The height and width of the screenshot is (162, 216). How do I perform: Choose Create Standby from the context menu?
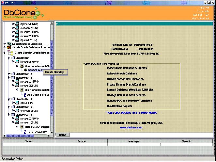point(55,72)
